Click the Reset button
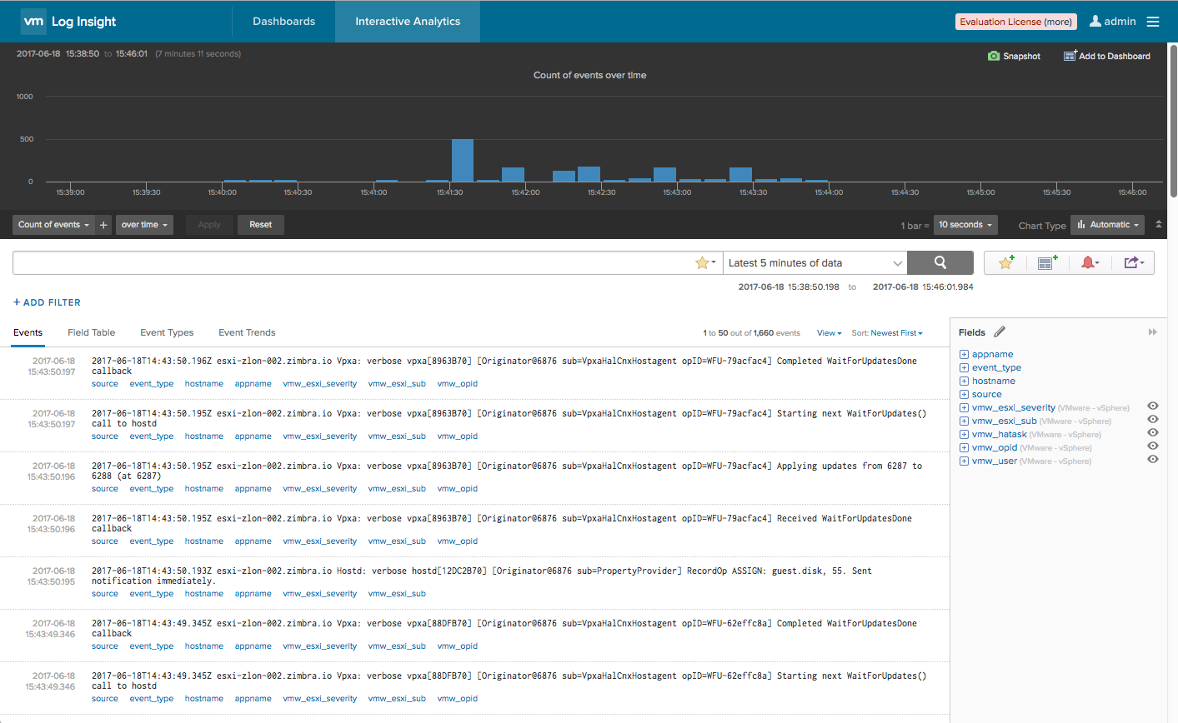Screen dimensions: 1178x723 261,225
